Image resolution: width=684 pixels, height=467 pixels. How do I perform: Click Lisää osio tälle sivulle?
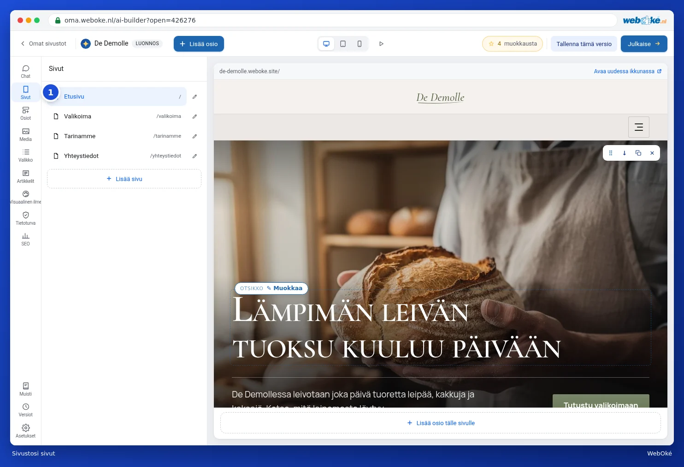pos(441,423)
